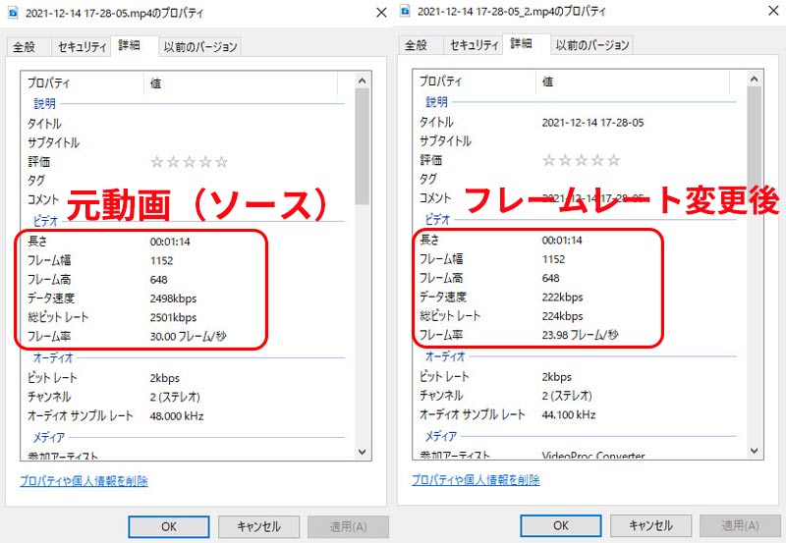Set first star rating in right window
The height and width of the screenshot is (543, 786).
(549, 160)
